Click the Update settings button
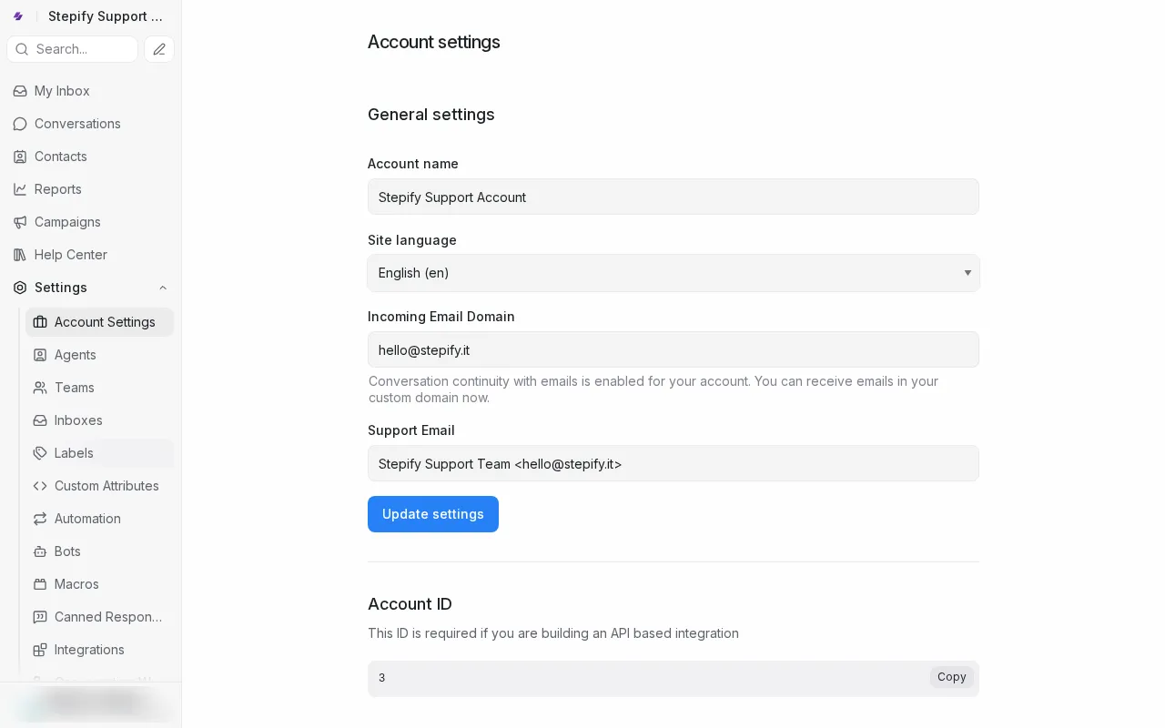 tap(432, 514)
